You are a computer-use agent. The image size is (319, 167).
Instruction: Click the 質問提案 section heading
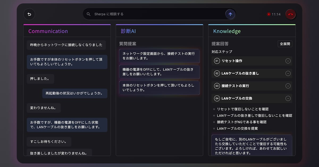(128, 44)
